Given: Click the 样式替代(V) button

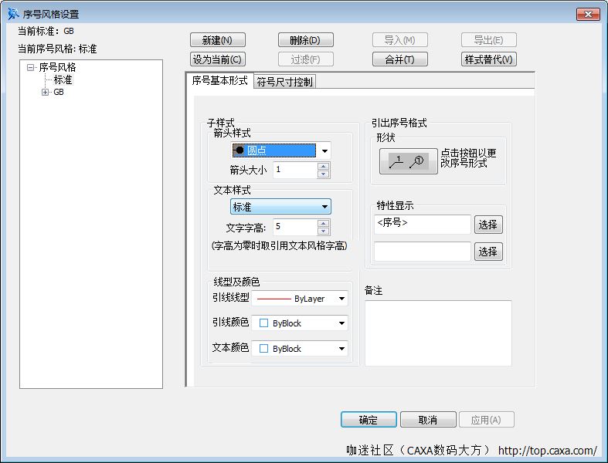Looking at the screenshot, I should [x=488, y=59].
